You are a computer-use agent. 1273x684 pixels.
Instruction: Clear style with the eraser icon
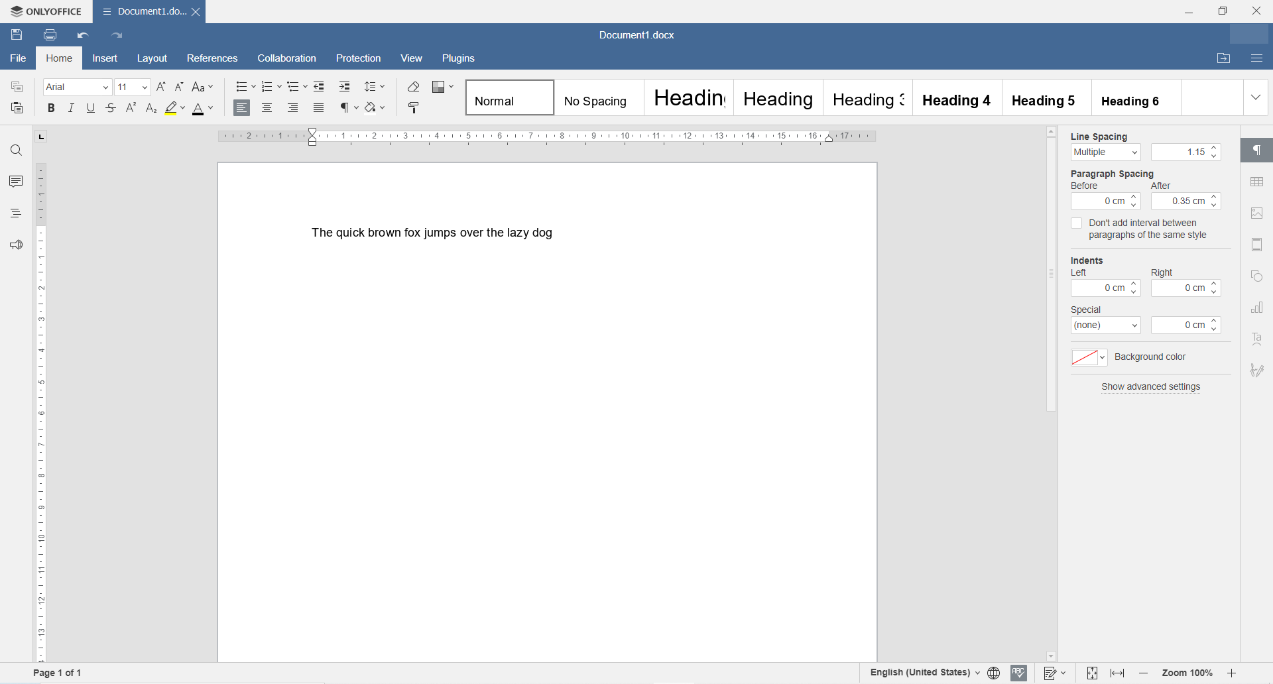pos(414,87)
